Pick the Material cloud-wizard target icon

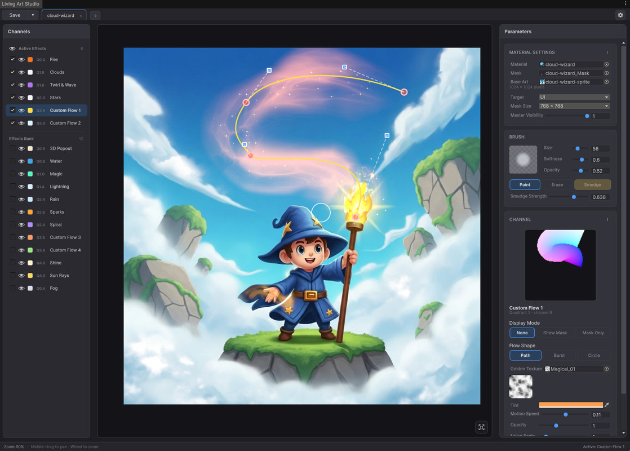click(x=606, y=64)
